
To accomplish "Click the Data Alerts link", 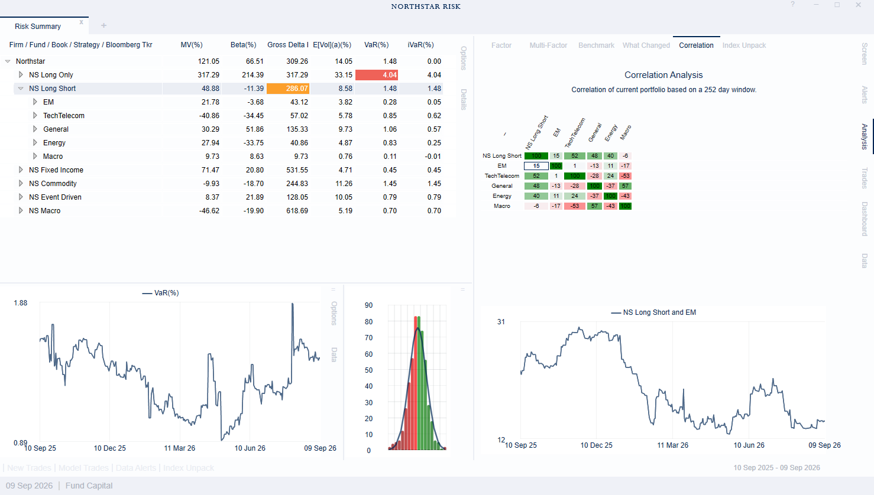I will (x=136, y=468).
